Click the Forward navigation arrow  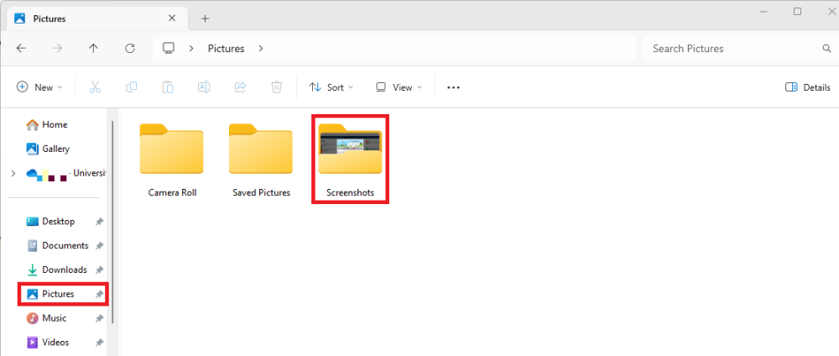pos(57,48)
